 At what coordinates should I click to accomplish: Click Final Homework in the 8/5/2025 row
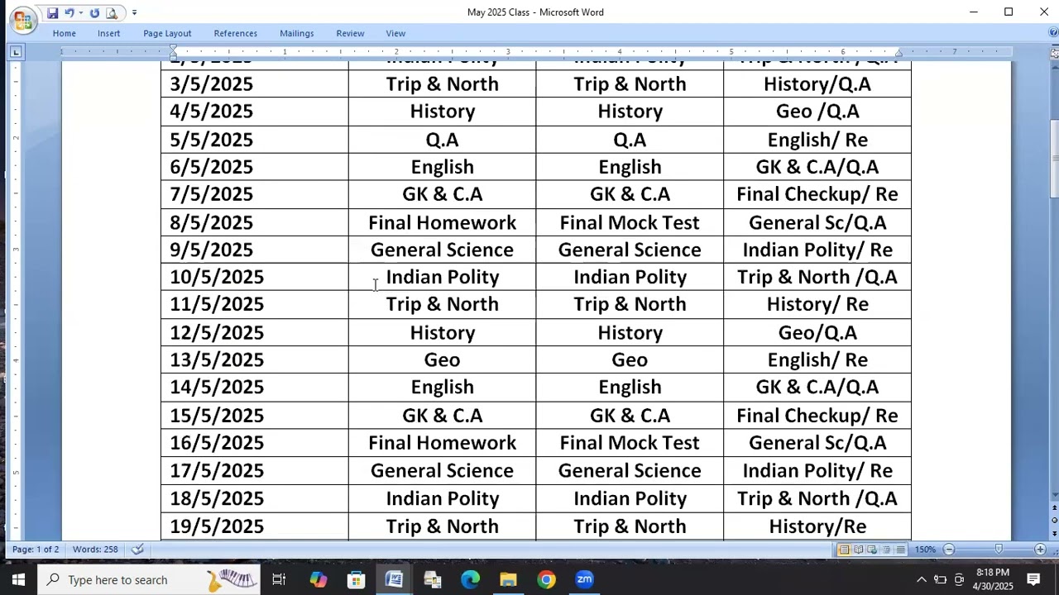click(x=443, y=222)
